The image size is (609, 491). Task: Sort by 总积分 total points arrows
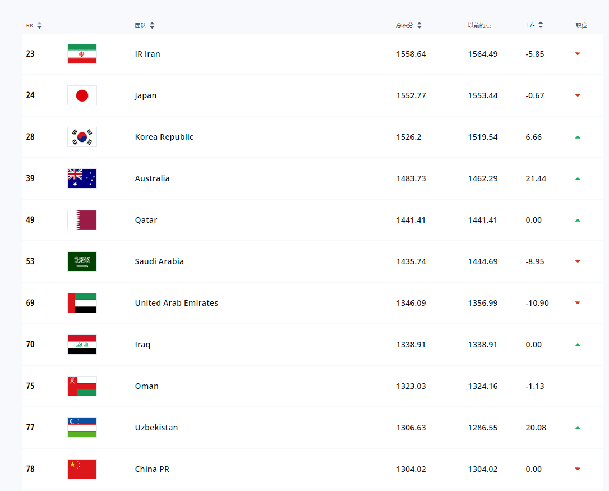click(x=419, y=26)
